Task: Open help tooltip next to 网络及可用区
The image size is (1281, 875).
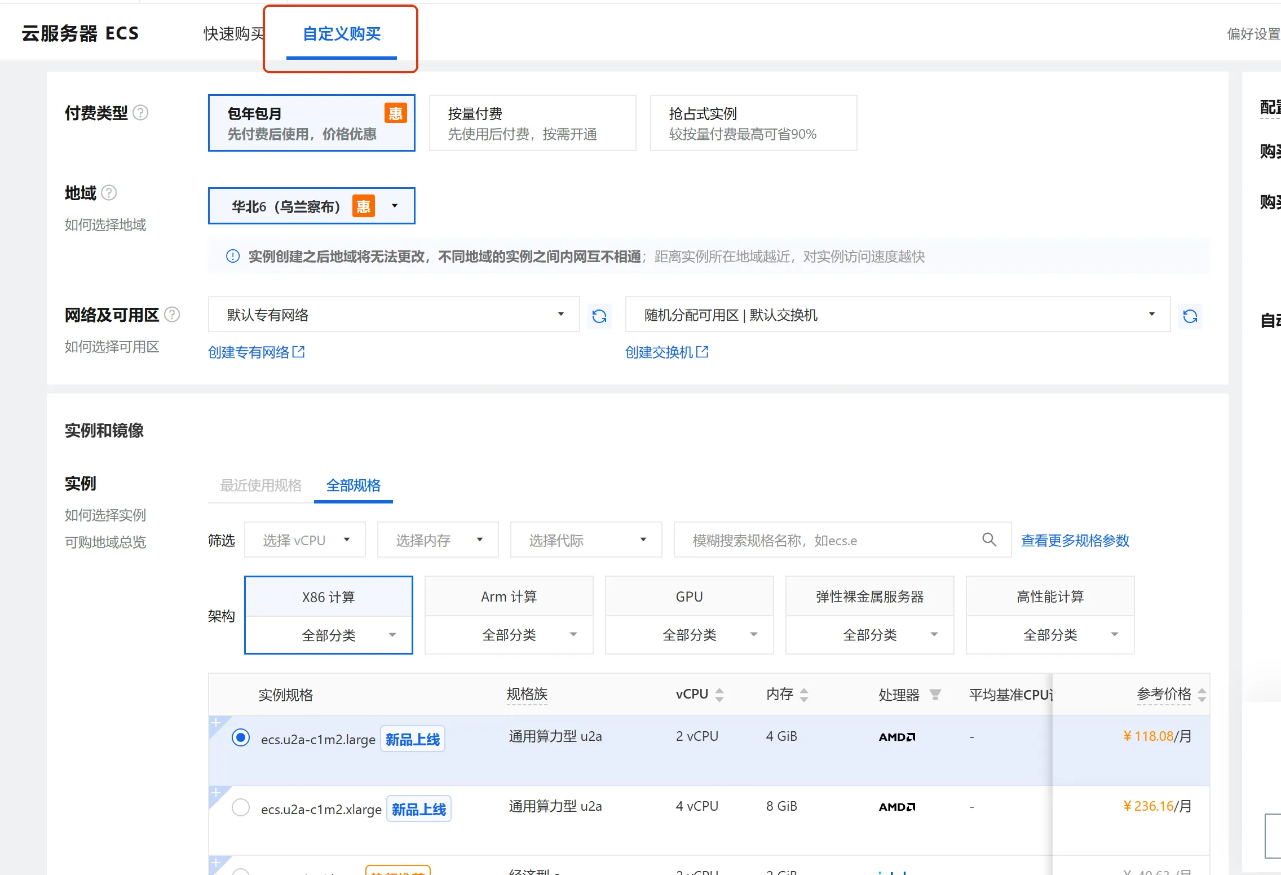Action: [172, 315]
